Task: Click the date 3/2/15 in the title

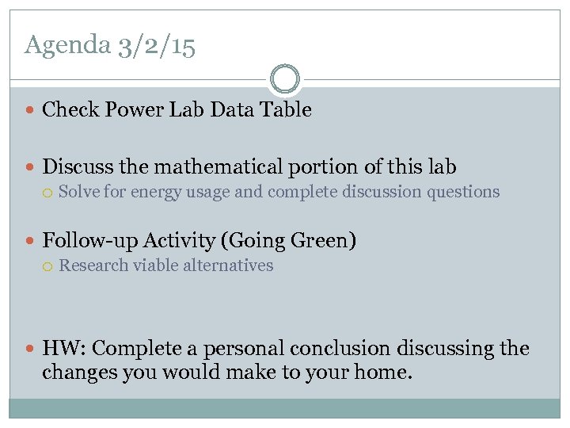Action: tap(155, 45)
